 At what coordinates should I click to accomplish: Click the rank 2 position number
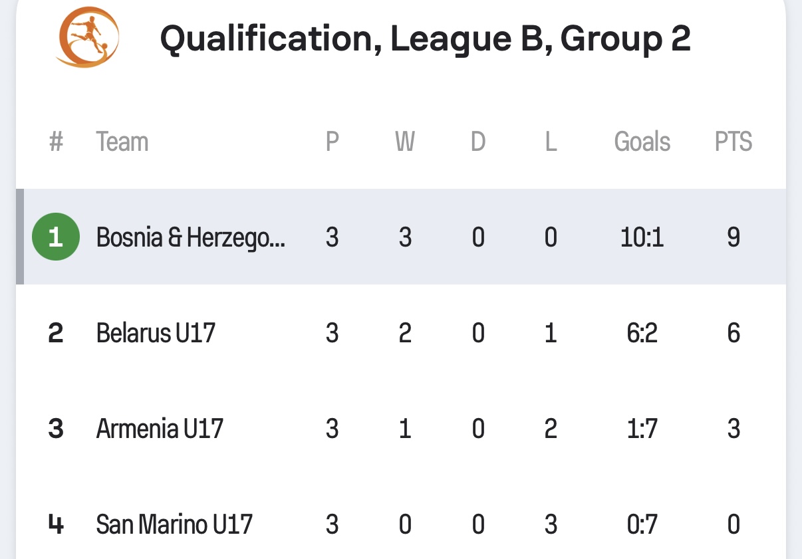point(56,333)
